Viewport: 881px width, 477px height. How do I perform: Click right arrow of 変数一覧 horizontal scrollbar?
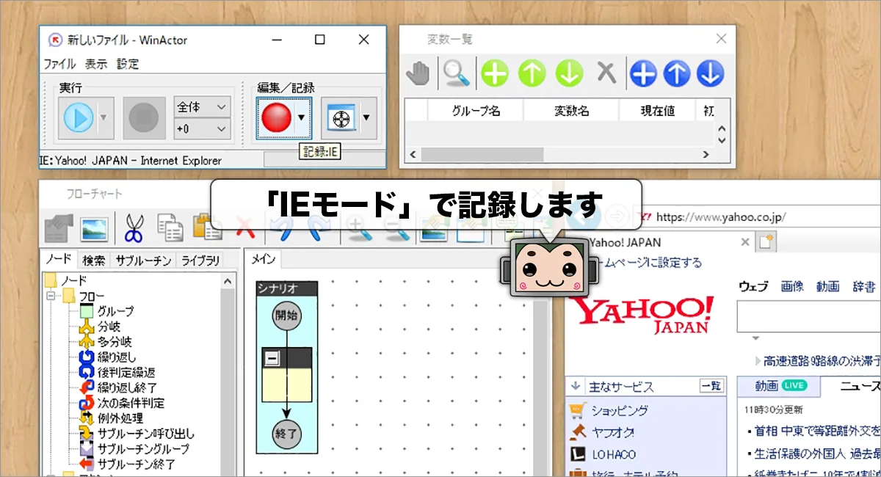(706, 155)
